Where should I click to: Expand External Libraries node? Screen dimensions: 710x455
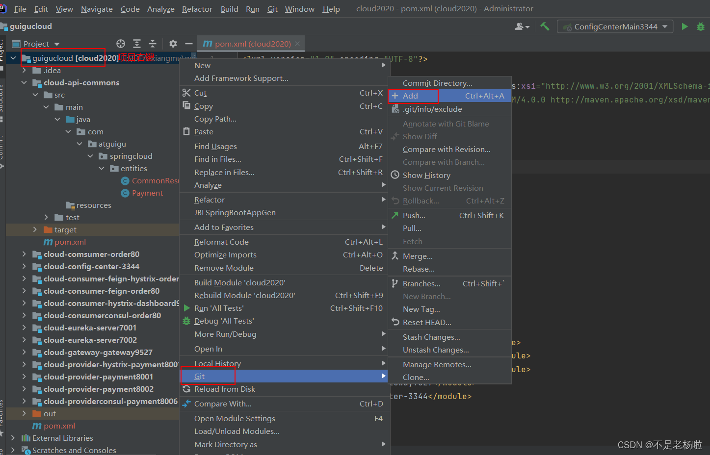[x=13, y=438]
